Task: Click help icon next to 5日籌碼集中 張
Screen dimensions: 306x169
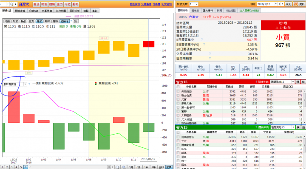Action: tap(202, 40)
